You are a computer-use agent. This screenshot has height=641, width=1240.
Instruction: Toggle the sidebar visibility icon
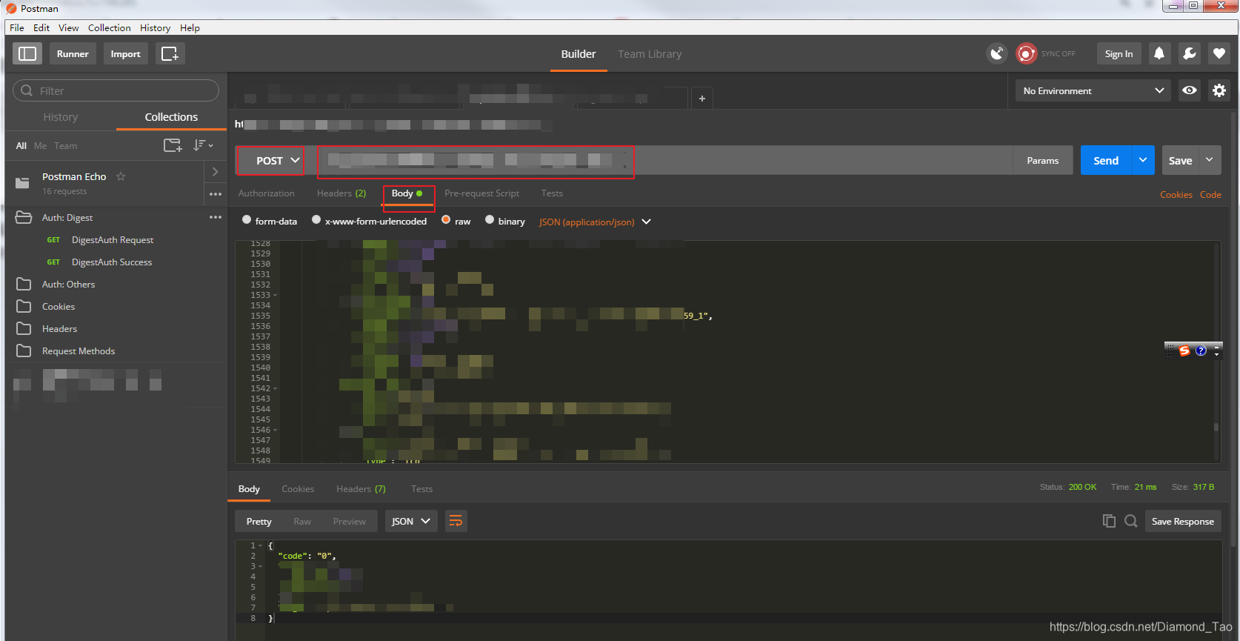(x=27, y=53)
